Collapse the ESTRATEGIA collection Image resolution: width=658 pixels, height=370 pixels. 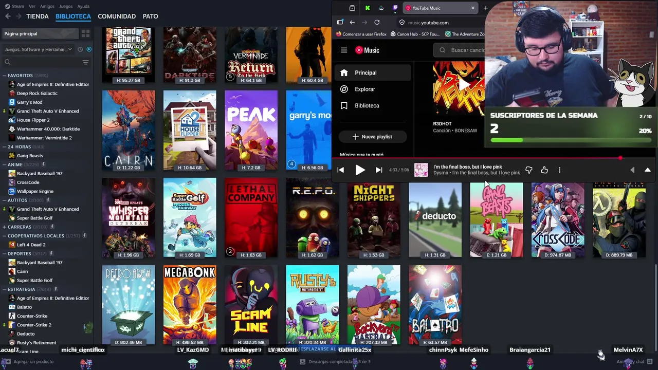pos(5,289)
